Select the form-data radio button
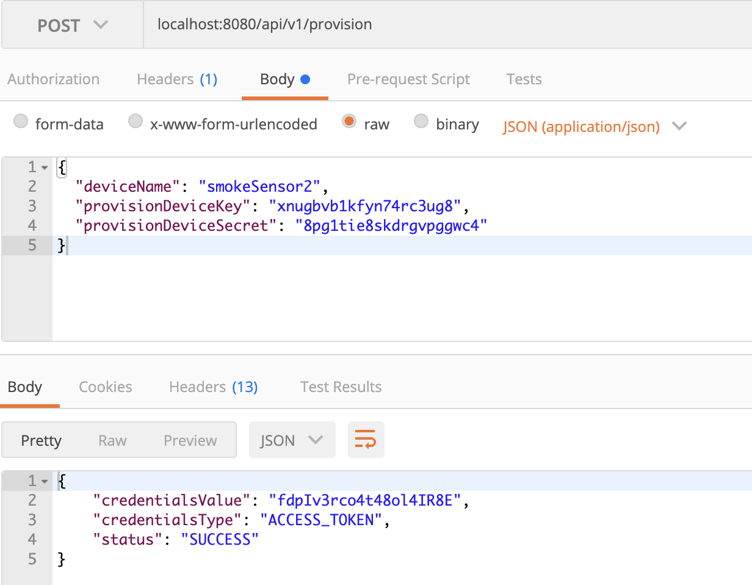 point(21,122)
